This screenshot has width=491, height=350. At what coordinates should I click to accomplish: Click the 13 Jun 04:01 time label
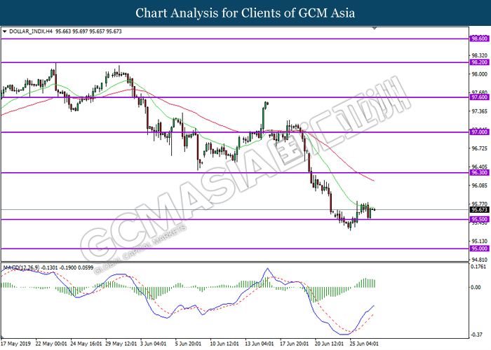point(260,344)
